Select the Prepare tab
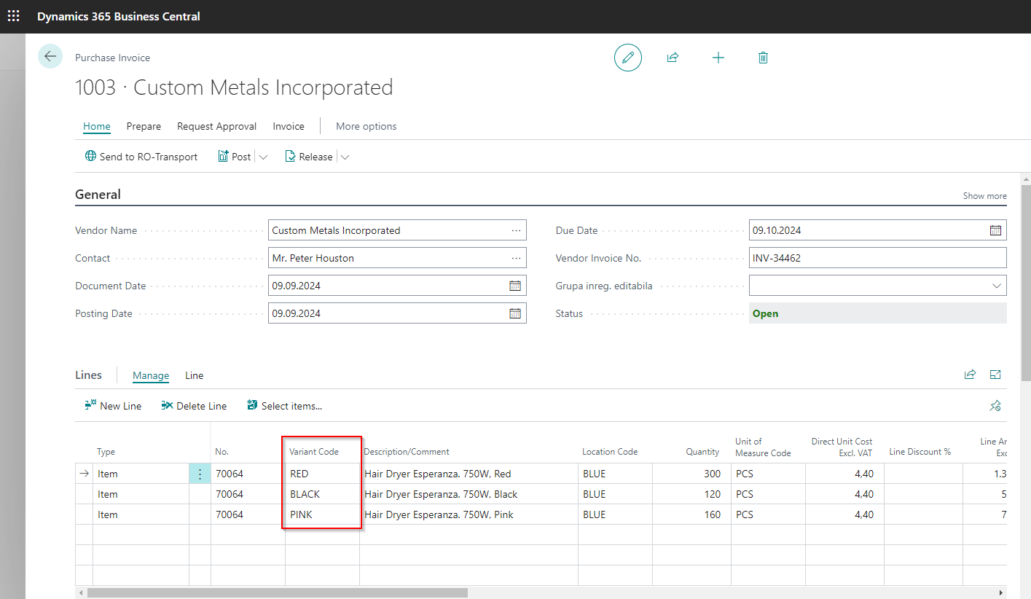Viewport: 1031px width, 599px height. 144,126
